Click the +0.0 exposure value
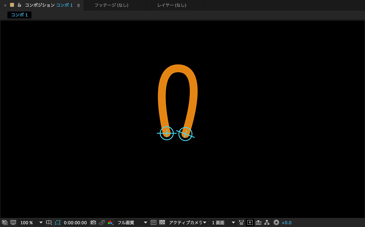Screen dimensions: 365x227 click(286, 222)
